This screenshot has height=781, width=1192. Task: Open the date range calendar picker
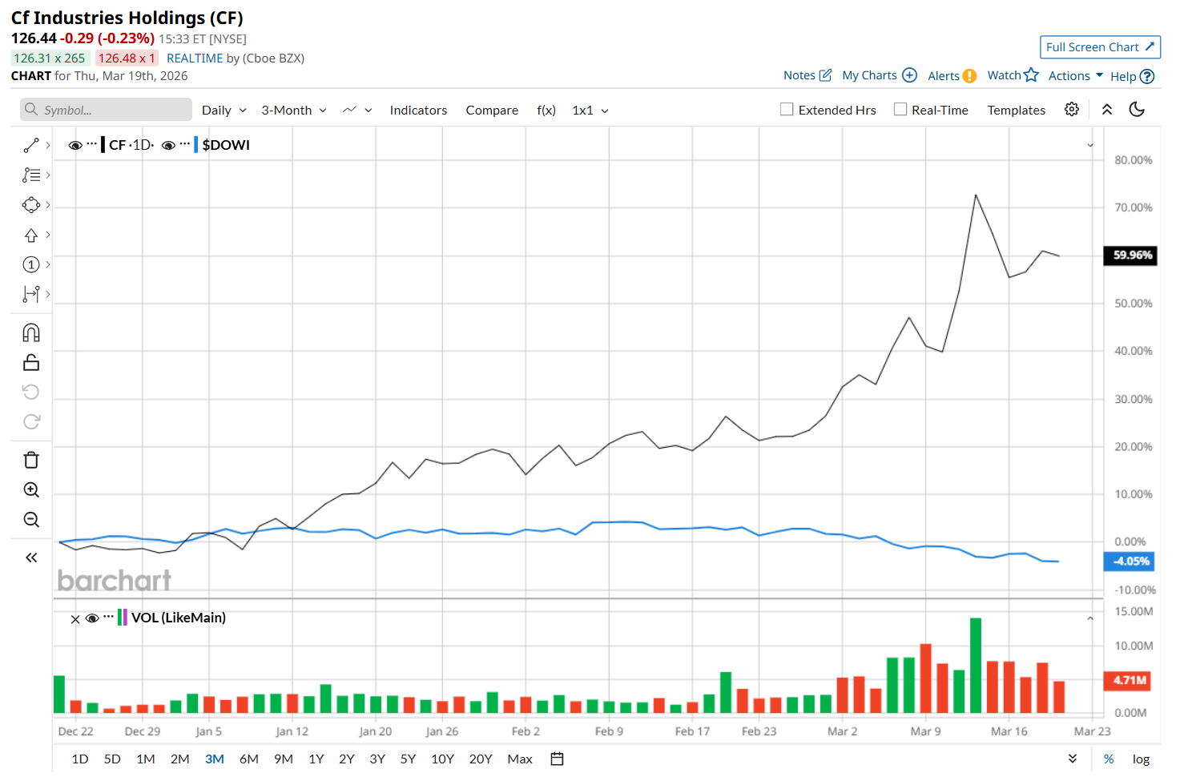(x=558, y=759)
